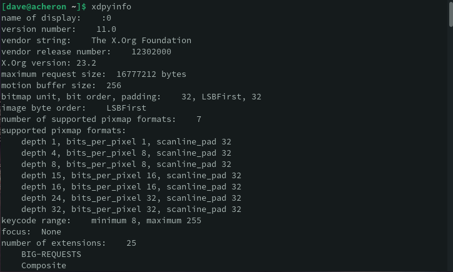Click the "depth 15, bits_per_pixel 16" line

click(131, 176)
